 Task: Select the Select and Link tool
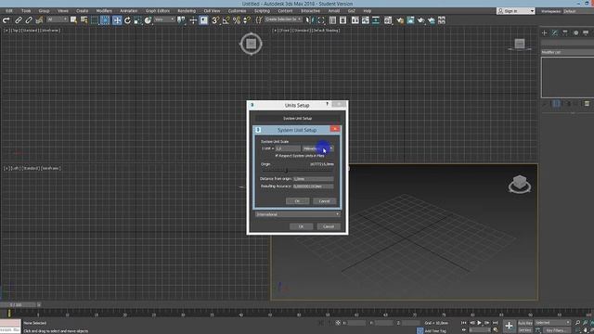coord(19,20)
